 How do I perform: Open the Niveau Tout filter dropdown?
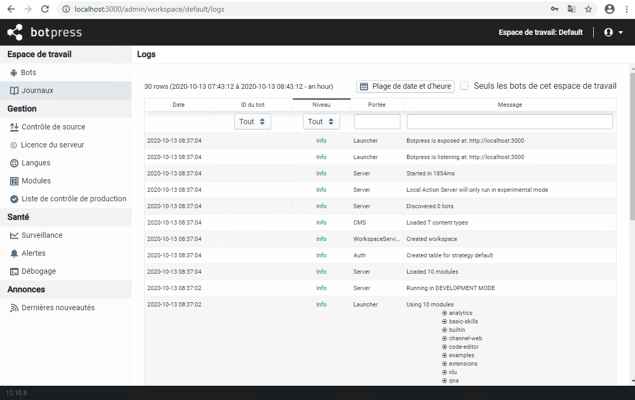tap(321, 122)
